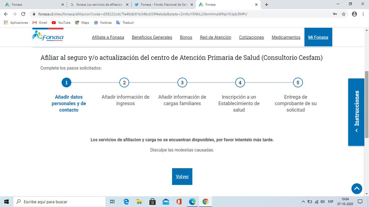Open the saved password key icon
This screenshot has height=207, width=369.
coord(335,14)
